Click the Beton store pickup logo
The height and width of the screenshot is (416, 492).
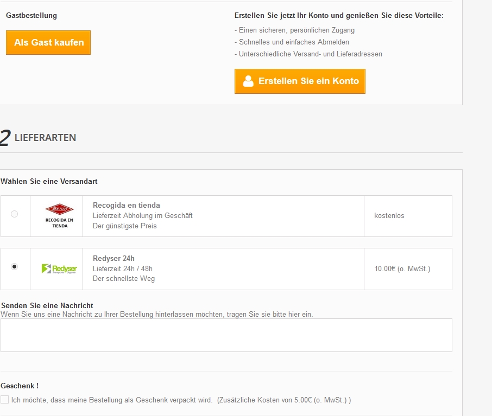(x=59, y=215)
